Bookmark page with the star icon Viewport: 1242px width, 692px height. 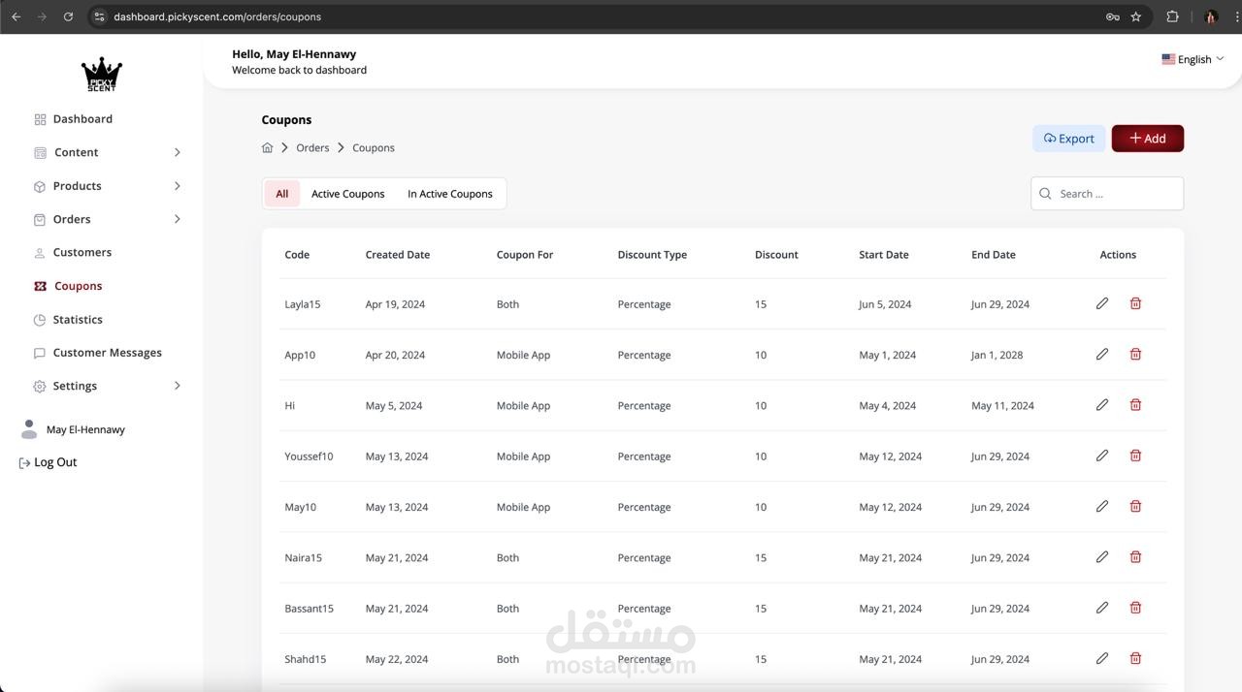click(x=1136, y=16)
